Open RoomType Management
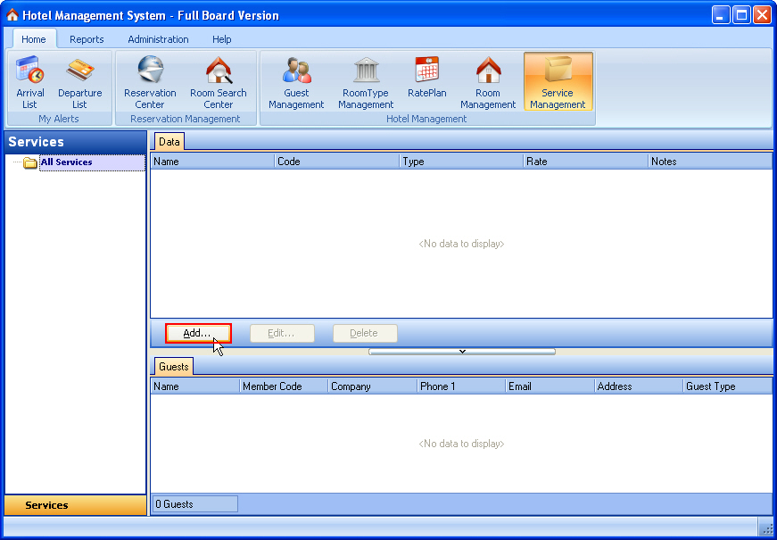777x540 pixels. 366,82
